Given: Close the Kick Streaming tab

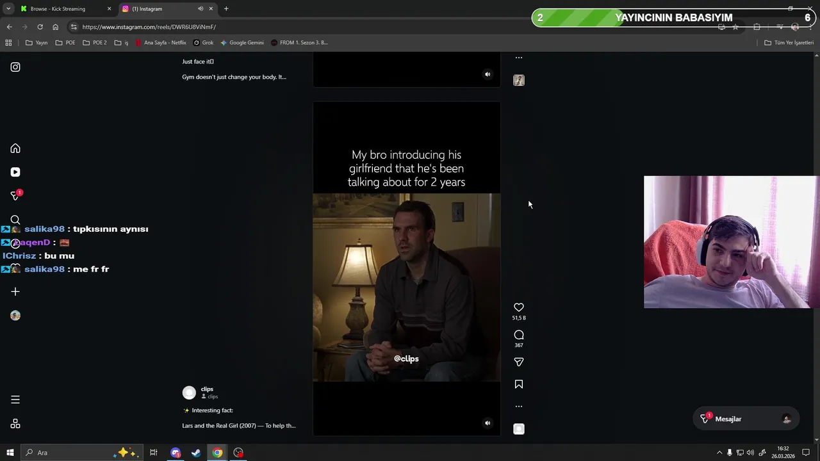Looking at the screenshot, I should [x=109, y=9].
